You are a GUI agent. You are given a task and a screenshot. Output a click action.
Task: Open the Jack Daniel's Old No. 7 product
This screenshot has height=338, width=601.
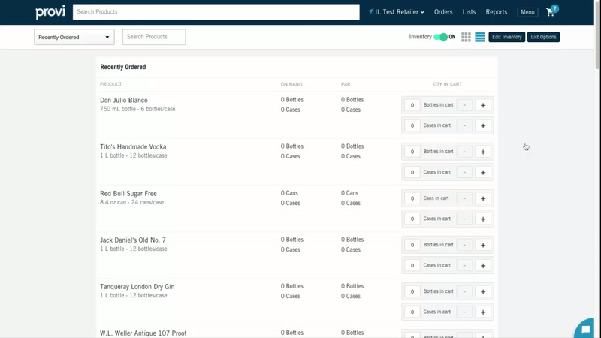(x=133, y=240)
